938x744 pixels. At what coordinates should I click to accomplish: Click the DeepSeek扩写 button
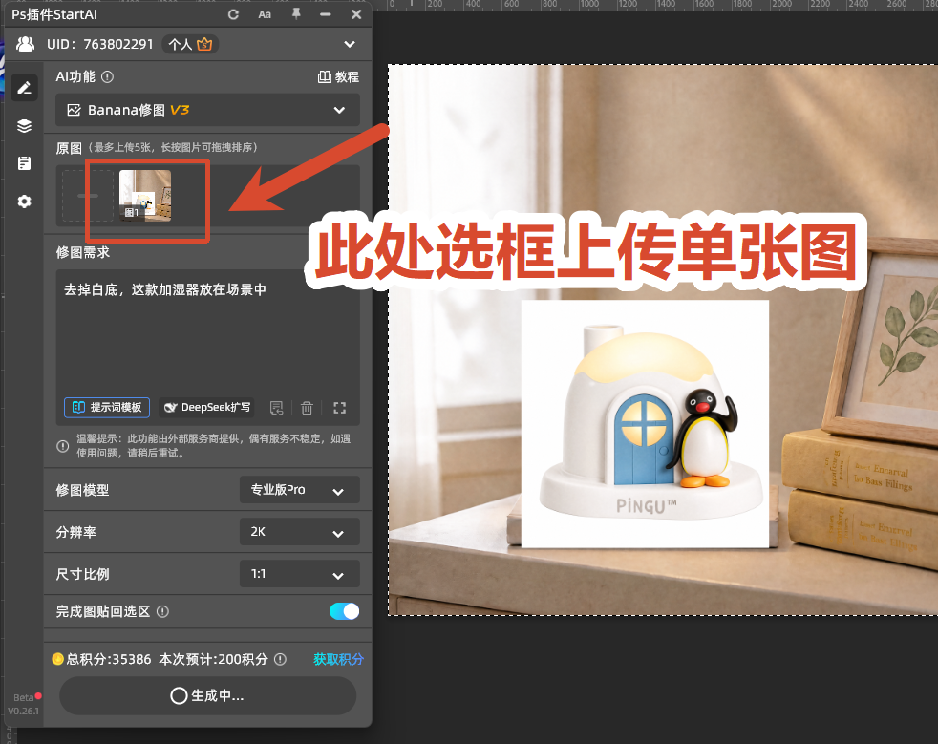207,407
